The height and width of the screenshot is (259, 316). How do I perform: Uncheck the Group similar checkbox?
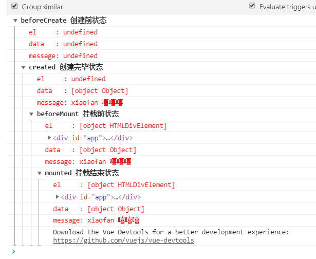14,6
